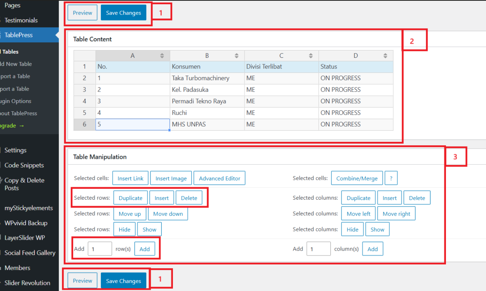Hide the selected rows
486x291 pixels.
click(x=124, y=229)
